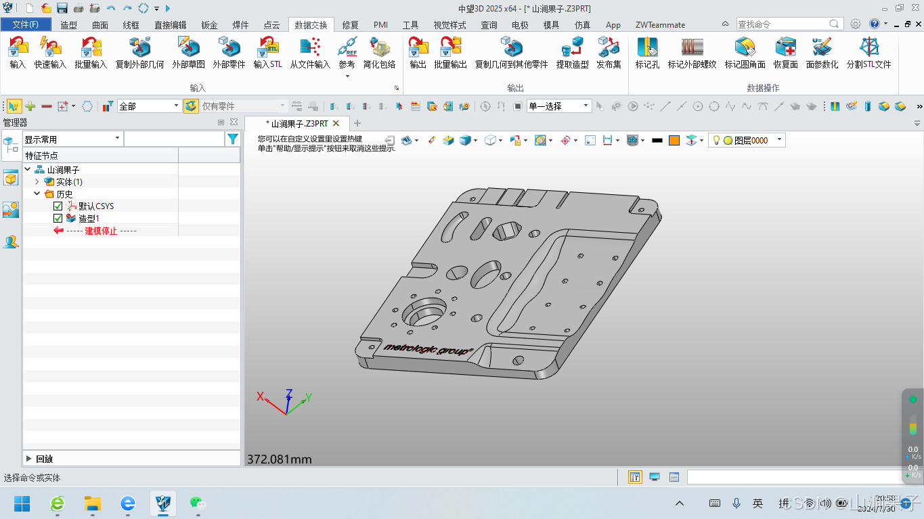
Task: Select the 建模停止 marker row
Action: 100,231
